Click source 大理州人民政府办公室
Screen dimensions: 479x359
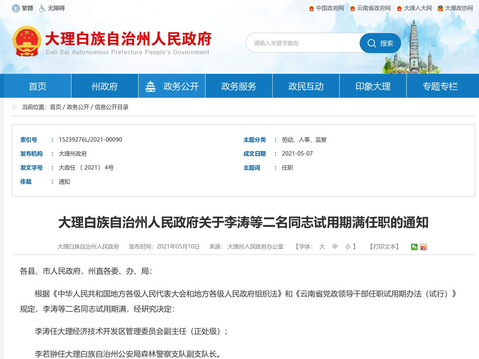[x=255, y=247]
